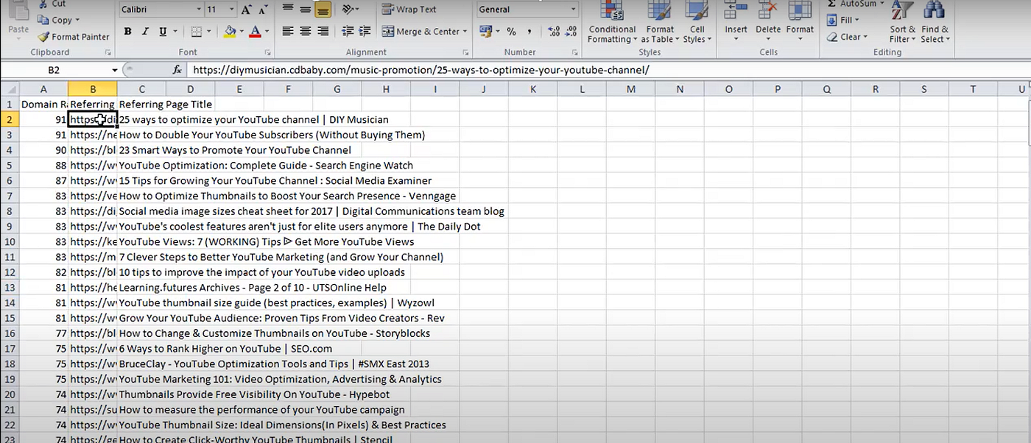Align text right
This screenshot has height=443, width=1031.
tap(323, 31)
